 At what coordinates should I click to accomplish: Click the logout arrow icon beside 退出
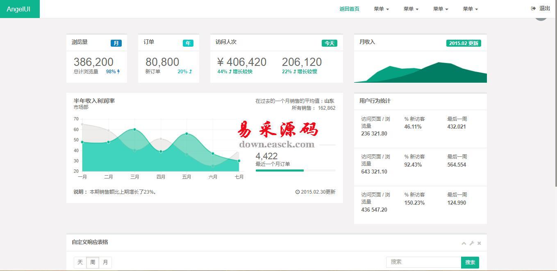(533, 8)
